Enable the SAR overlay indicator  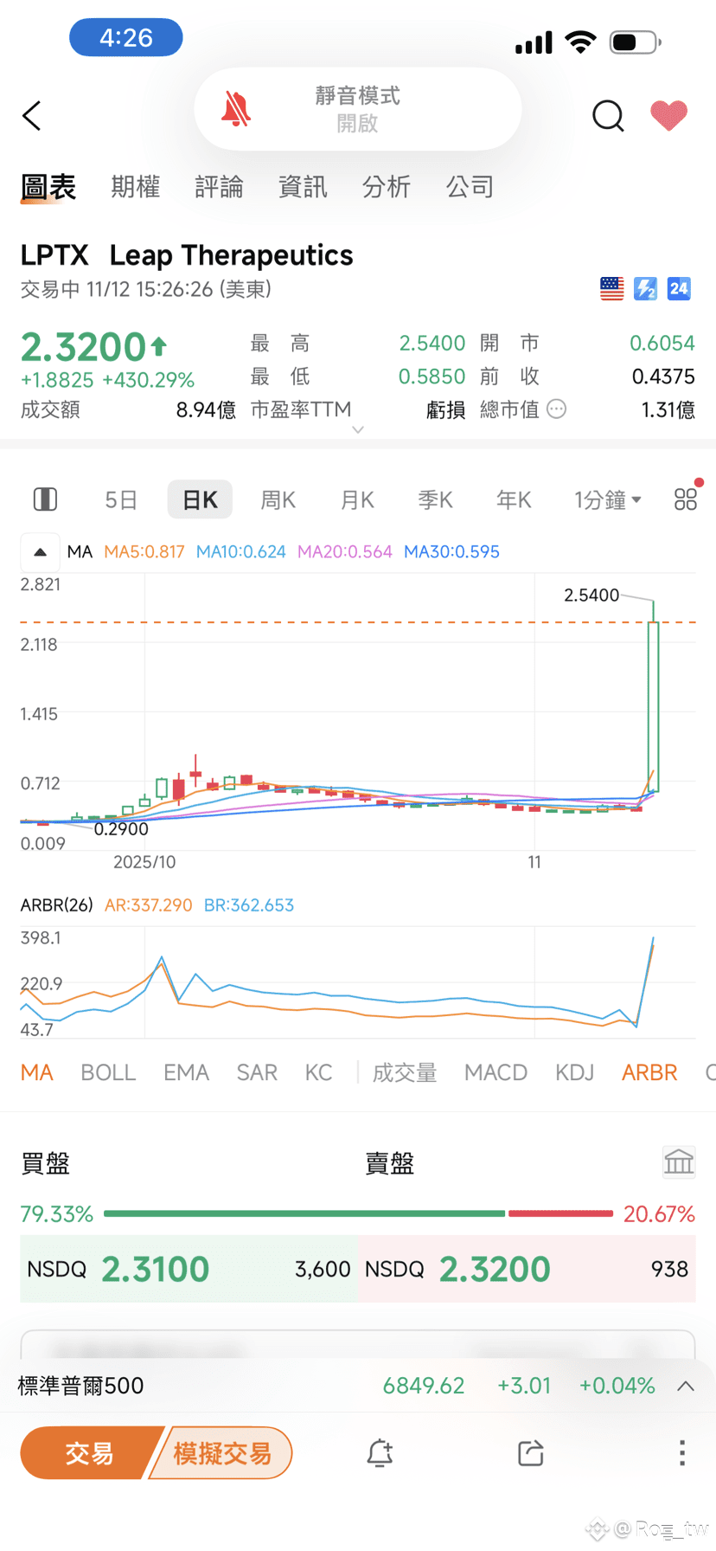pos(257,1072)
